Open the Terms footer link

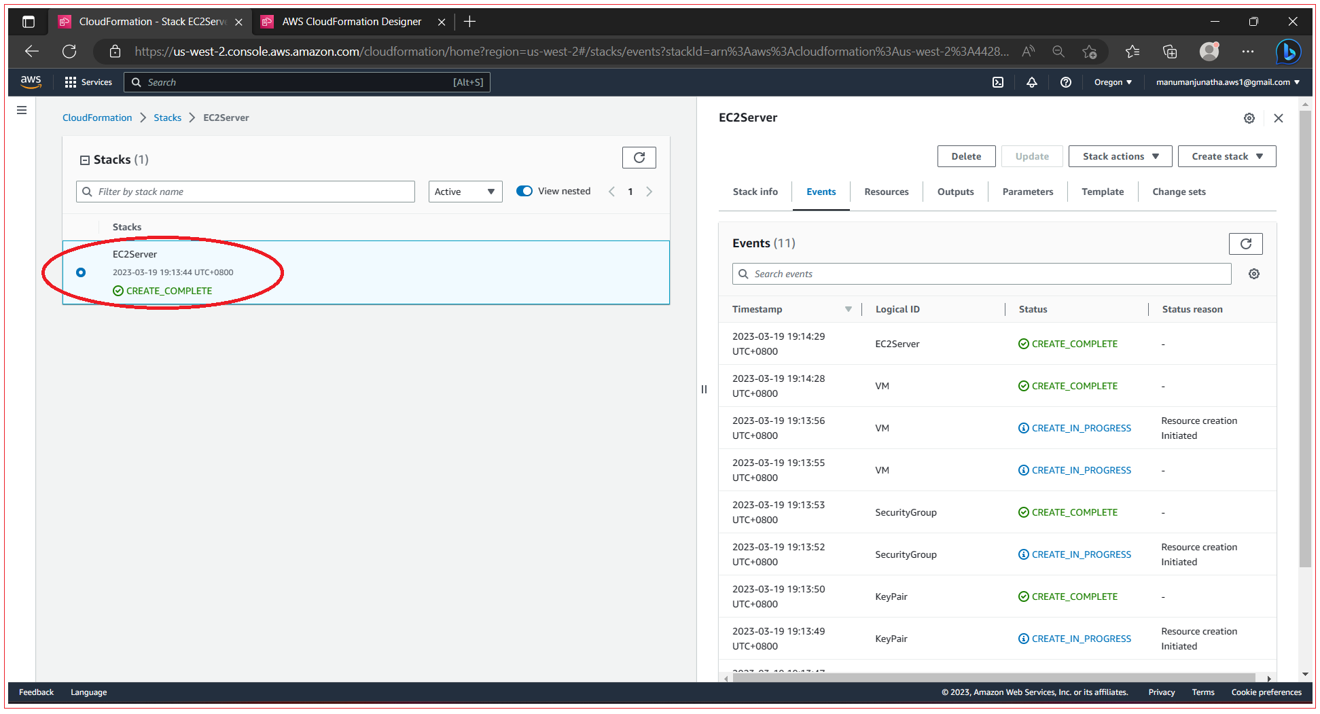[1202, 692]
